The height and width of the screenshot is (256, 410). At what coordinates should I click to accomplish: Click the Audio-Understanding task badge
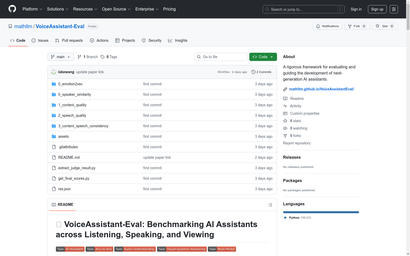(135, 249)
